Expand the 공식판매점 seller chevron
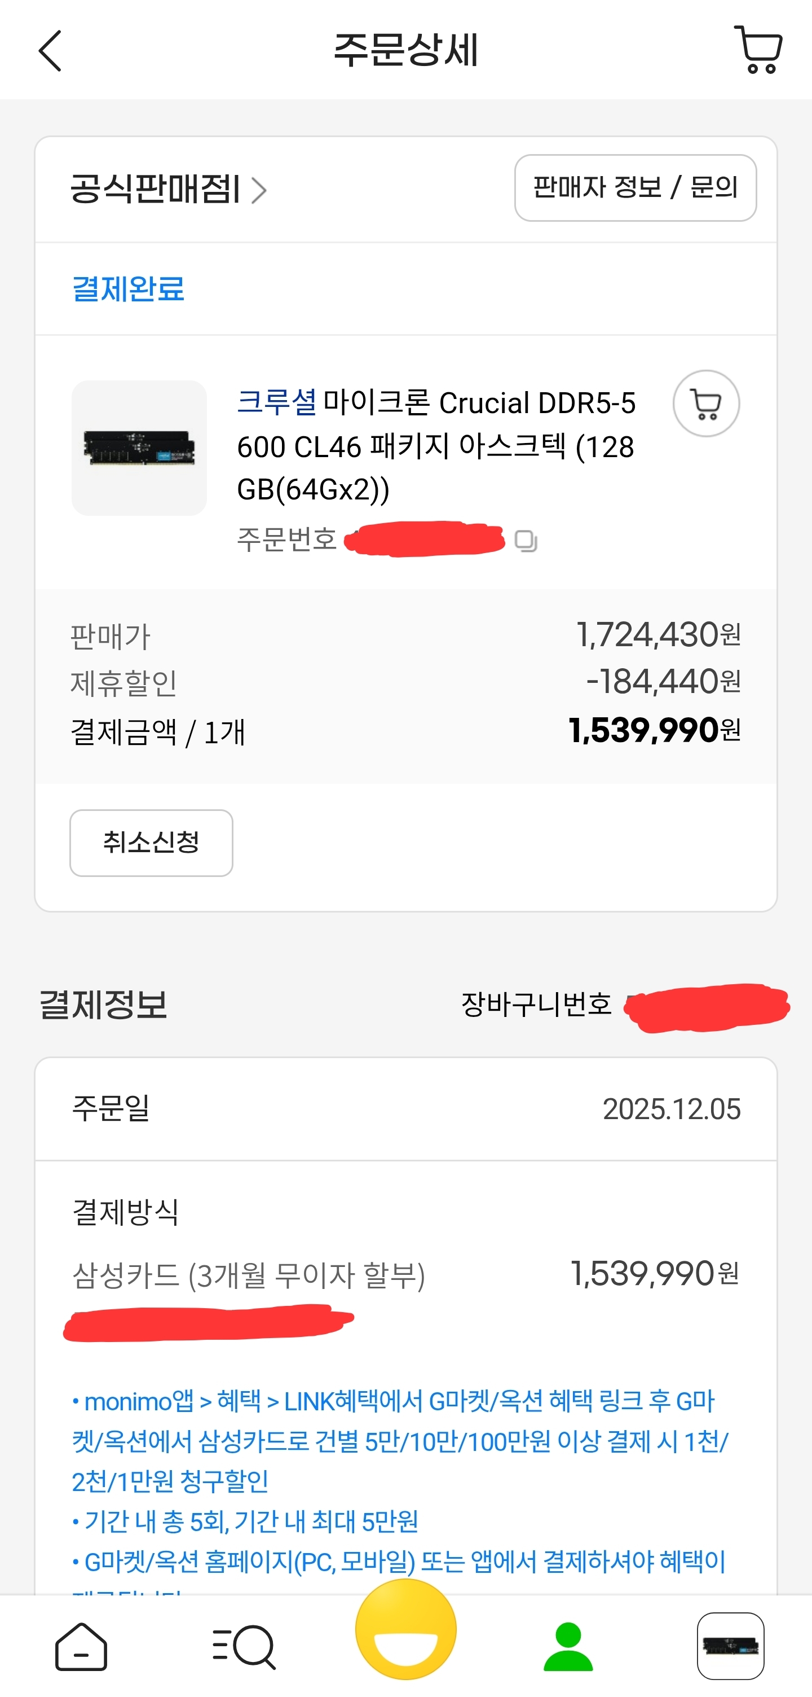 (x=259, y=190)
